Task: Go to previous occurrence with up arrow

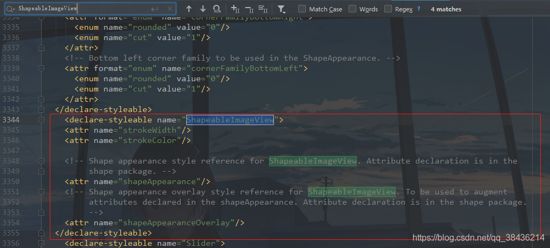Action: (189, 9)
